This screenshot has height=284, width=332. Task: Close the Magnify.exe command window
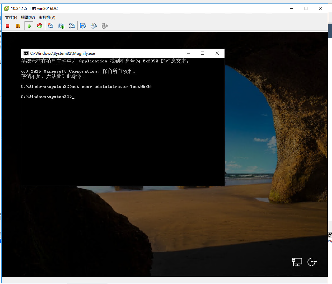click(217, 53)
